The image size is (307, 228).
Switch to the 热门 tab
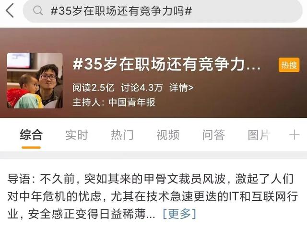[x=122, y=135]
